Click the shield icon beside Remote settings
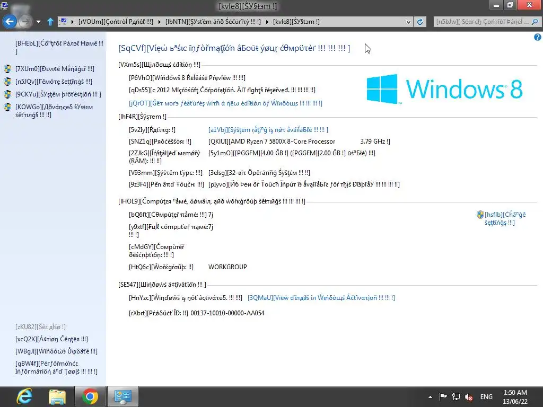The width and height of the screenshot is (543, 407). tap(7, 82)
